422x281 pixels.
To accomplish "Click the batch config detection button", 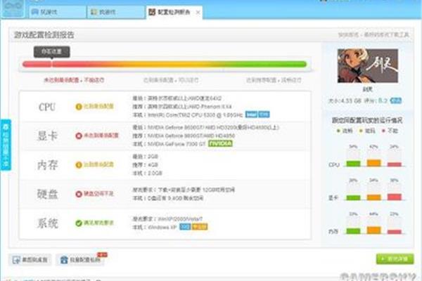I will [x=80, y=260].
